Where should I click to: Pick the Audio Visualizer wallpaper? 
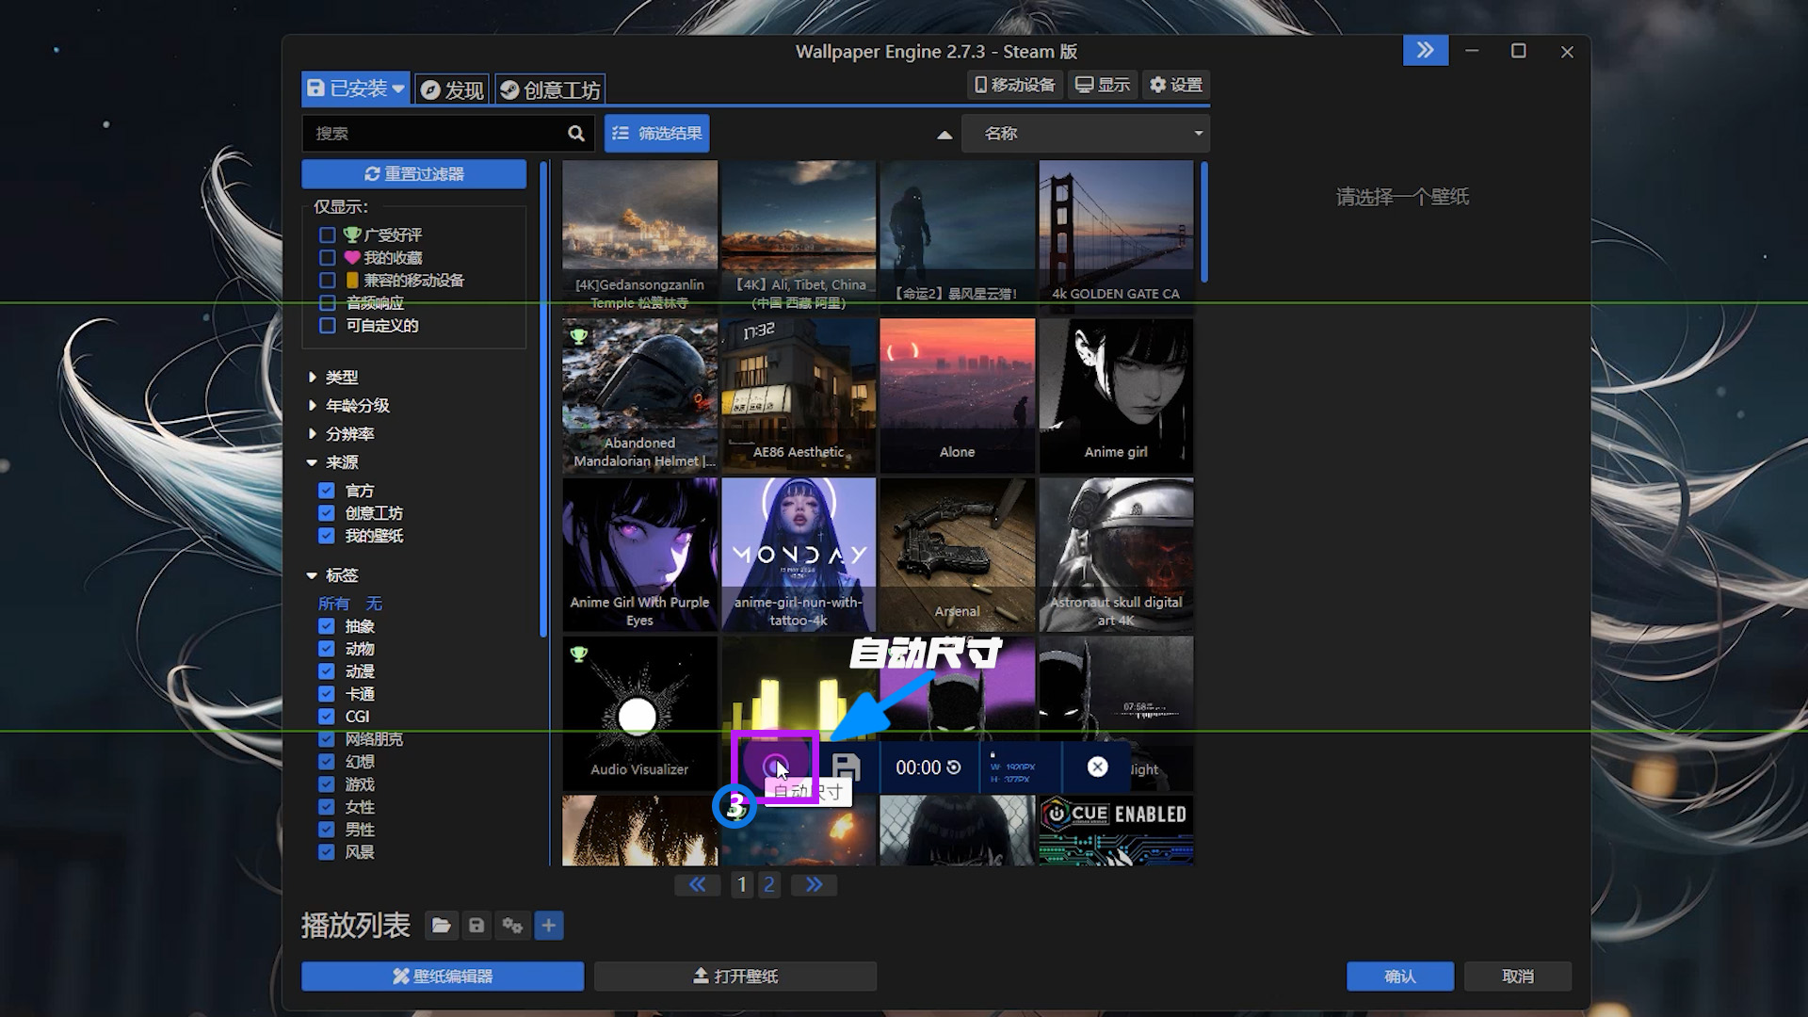(639, 713)
